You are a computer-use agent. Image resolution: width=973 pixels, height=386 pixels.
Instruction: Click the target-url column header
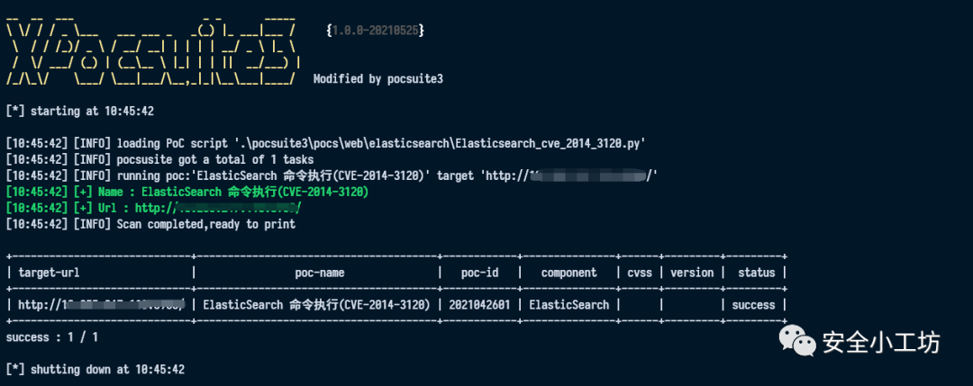[x=49, y=273]
